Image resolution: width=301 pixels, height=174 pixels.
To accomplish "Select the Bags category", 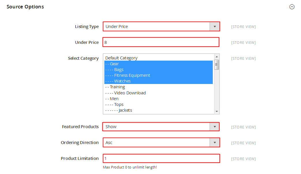I will (x=159, y=70).
